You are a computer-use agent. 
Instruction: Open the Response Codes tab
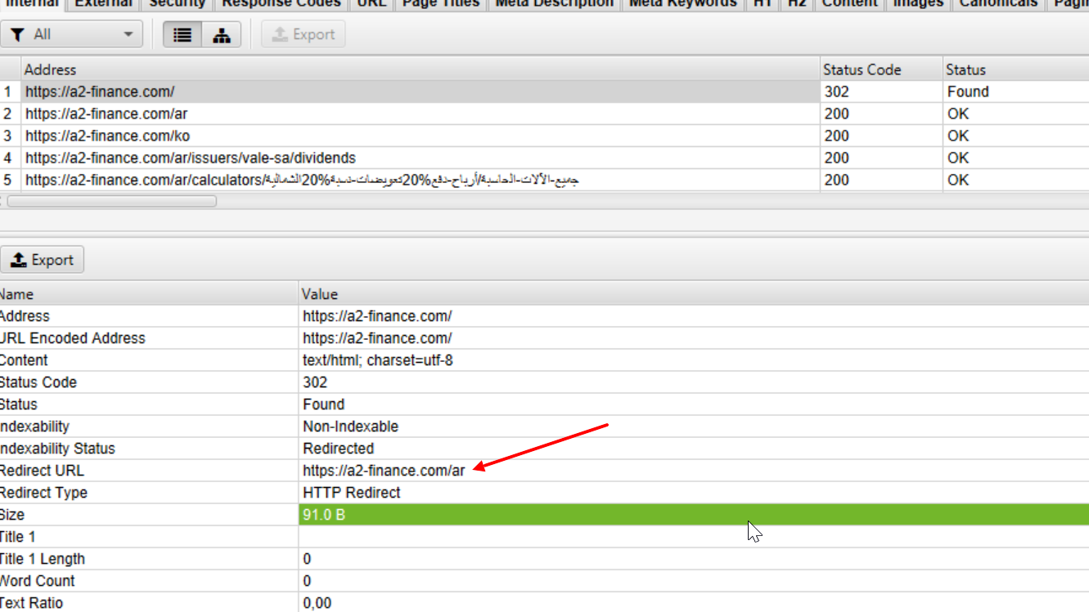coord(281,4)
